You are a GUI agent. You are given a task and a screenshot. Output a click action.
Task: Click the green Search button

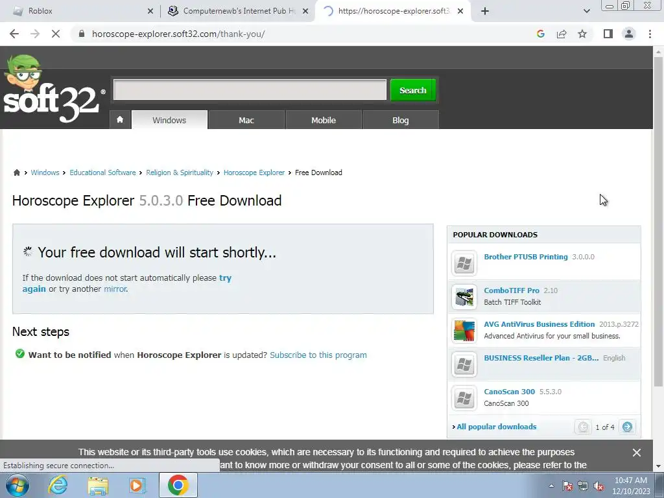(x=413, y=90)
